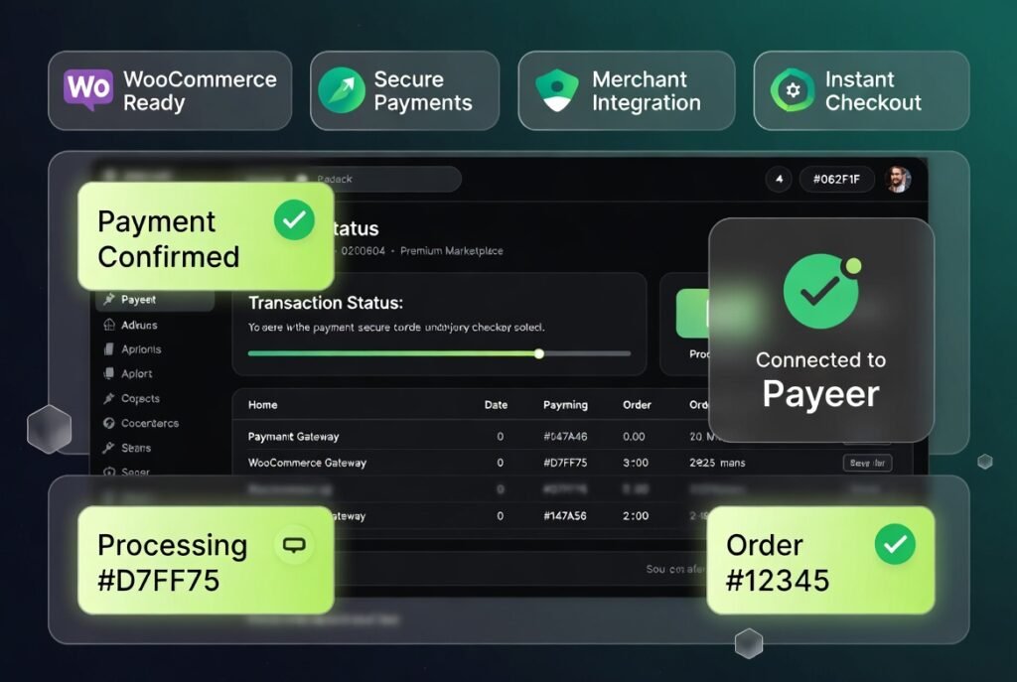Click the WooCommerce Ready badge

coord(170,90)
